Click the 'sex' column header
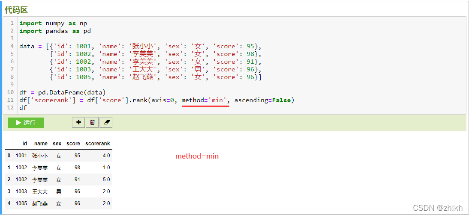This screenshot has width=469, height=215. (57, 144)
